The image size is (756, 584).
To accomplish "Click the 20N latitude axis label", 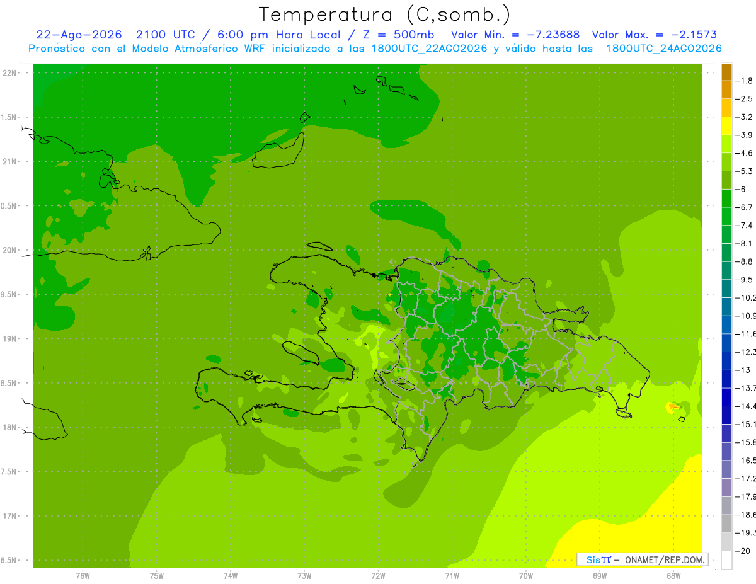I will (9, 250).
